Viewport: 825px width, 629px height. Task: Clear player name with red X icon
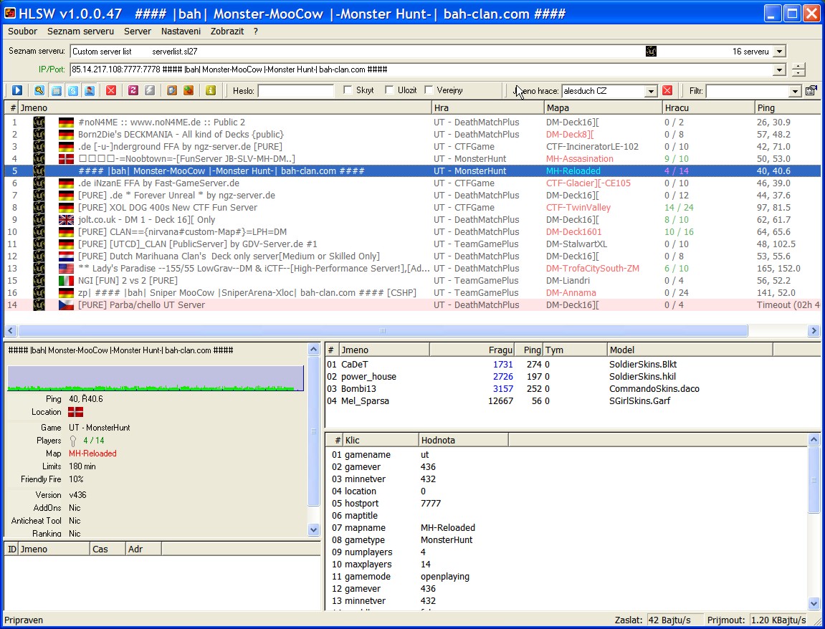(667, 90)
